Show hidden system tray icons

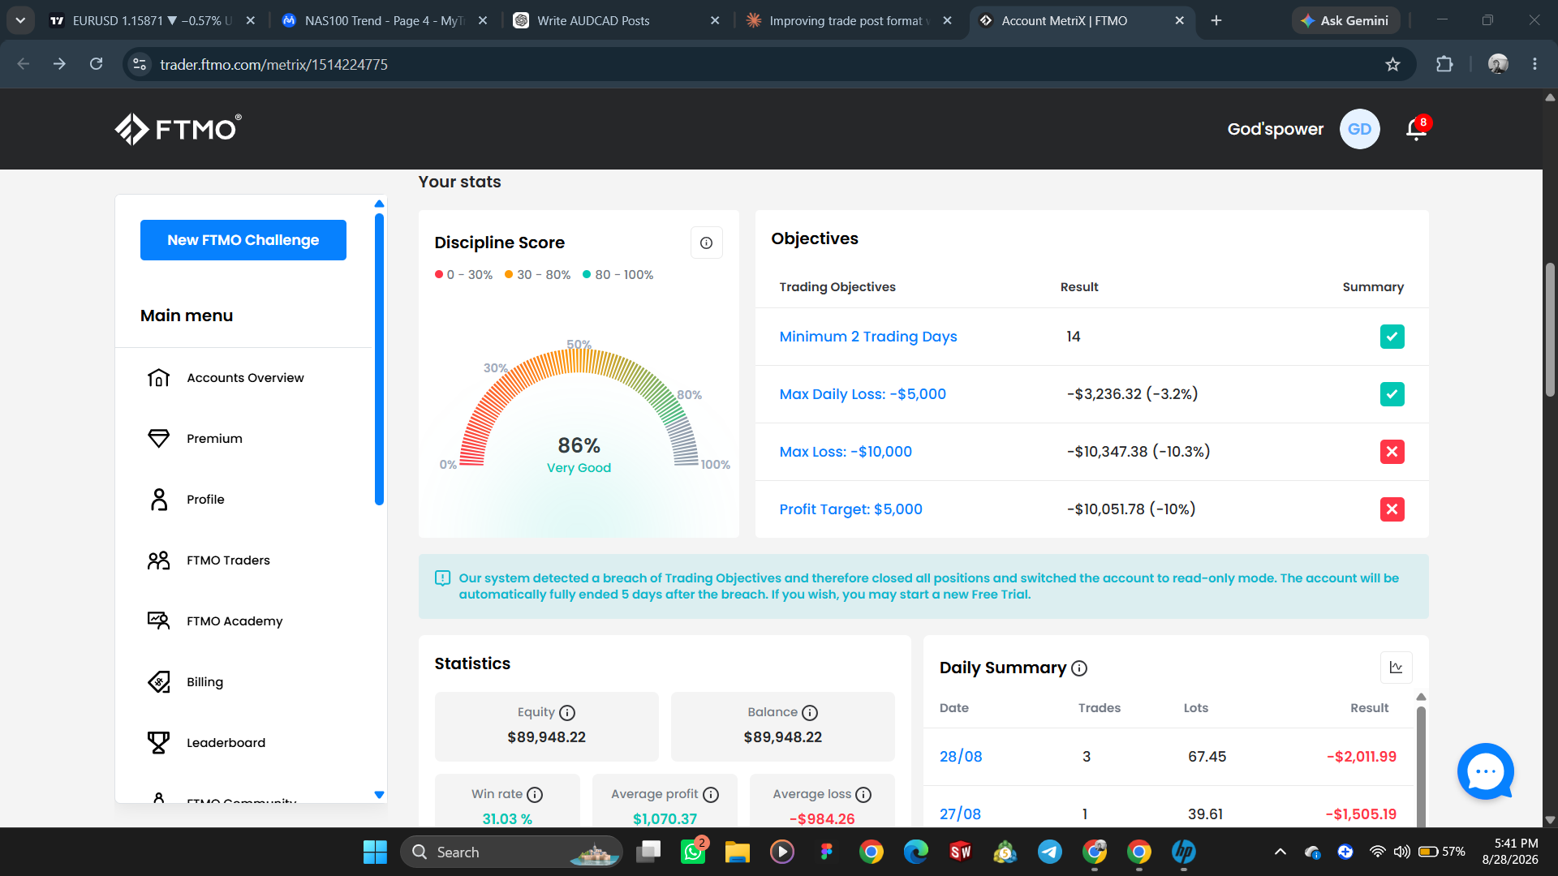(x=1280, y=852)
